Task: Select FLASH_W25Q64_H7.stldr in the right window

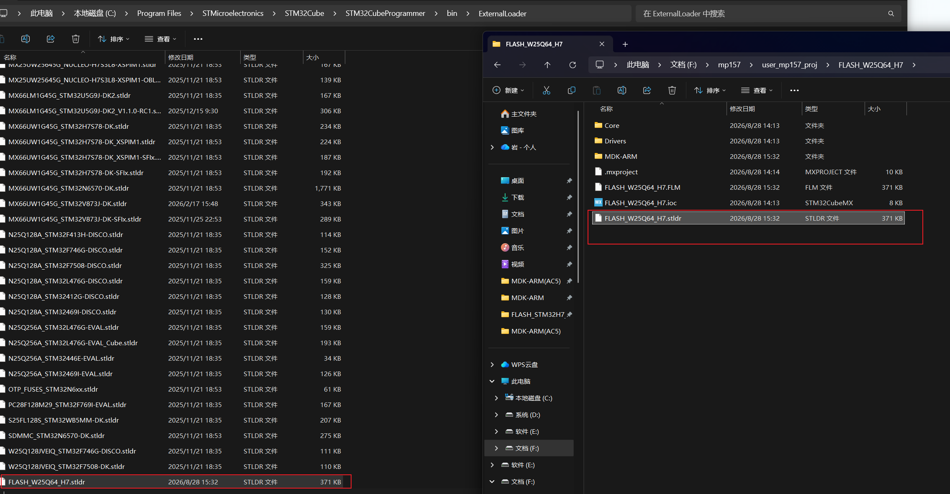Action: coord(748,218)
